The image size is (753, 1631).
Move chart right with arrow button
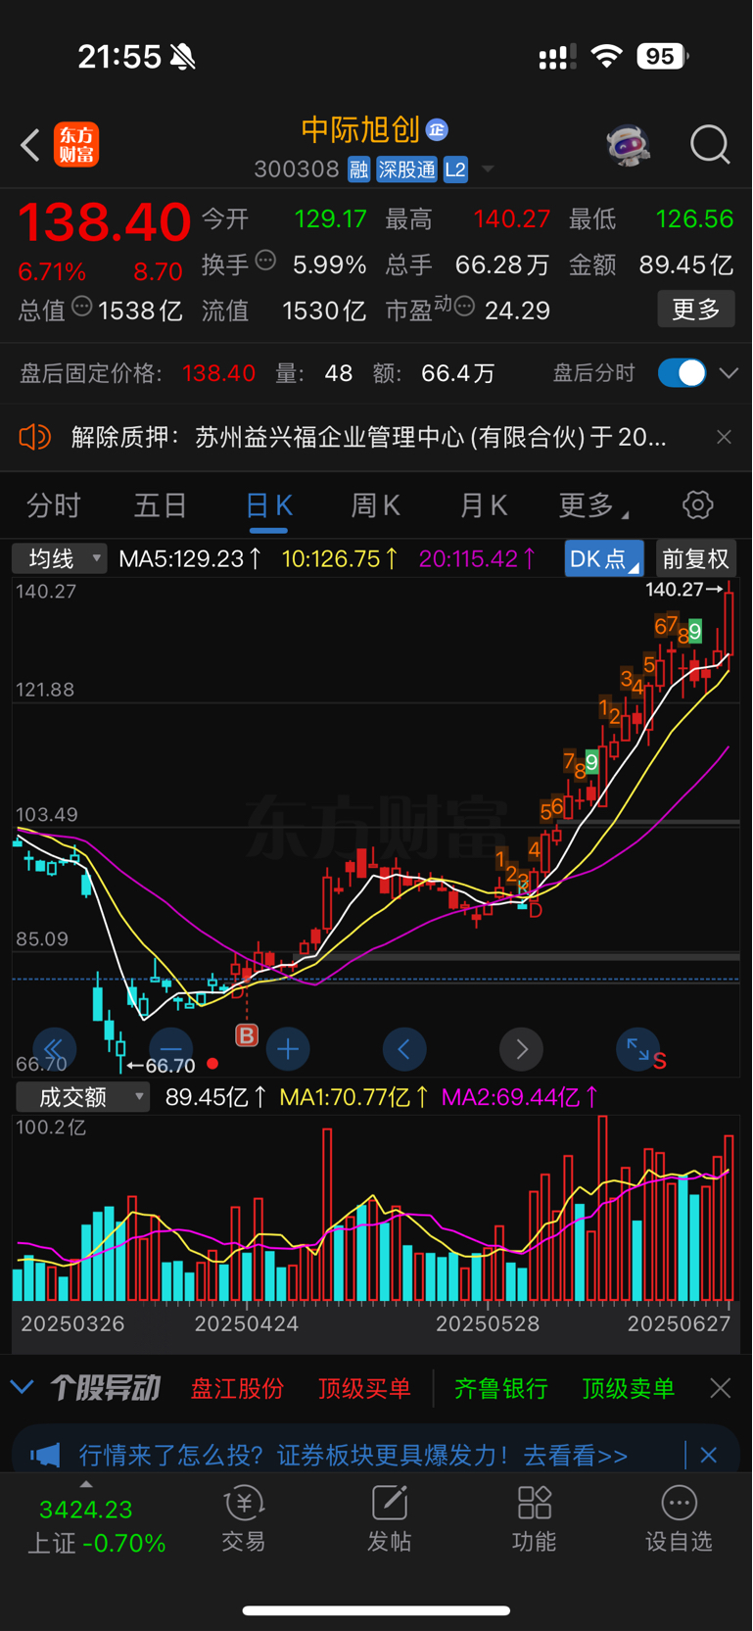[x=521, y=1049]
